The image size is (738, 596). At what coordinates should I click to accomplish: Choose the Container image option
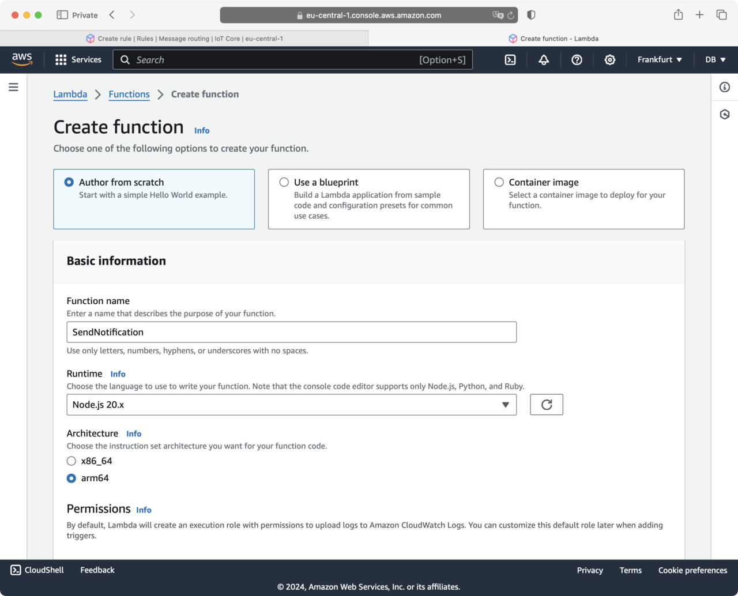pyautogui.click(x=499, y=182)
